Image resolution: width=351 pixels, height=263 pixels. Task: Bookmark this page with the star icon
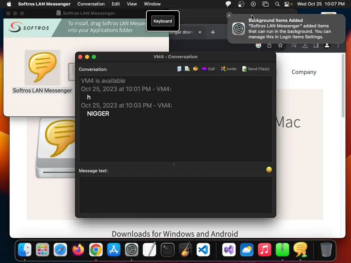pyautogui.click(x=280, y=46)
